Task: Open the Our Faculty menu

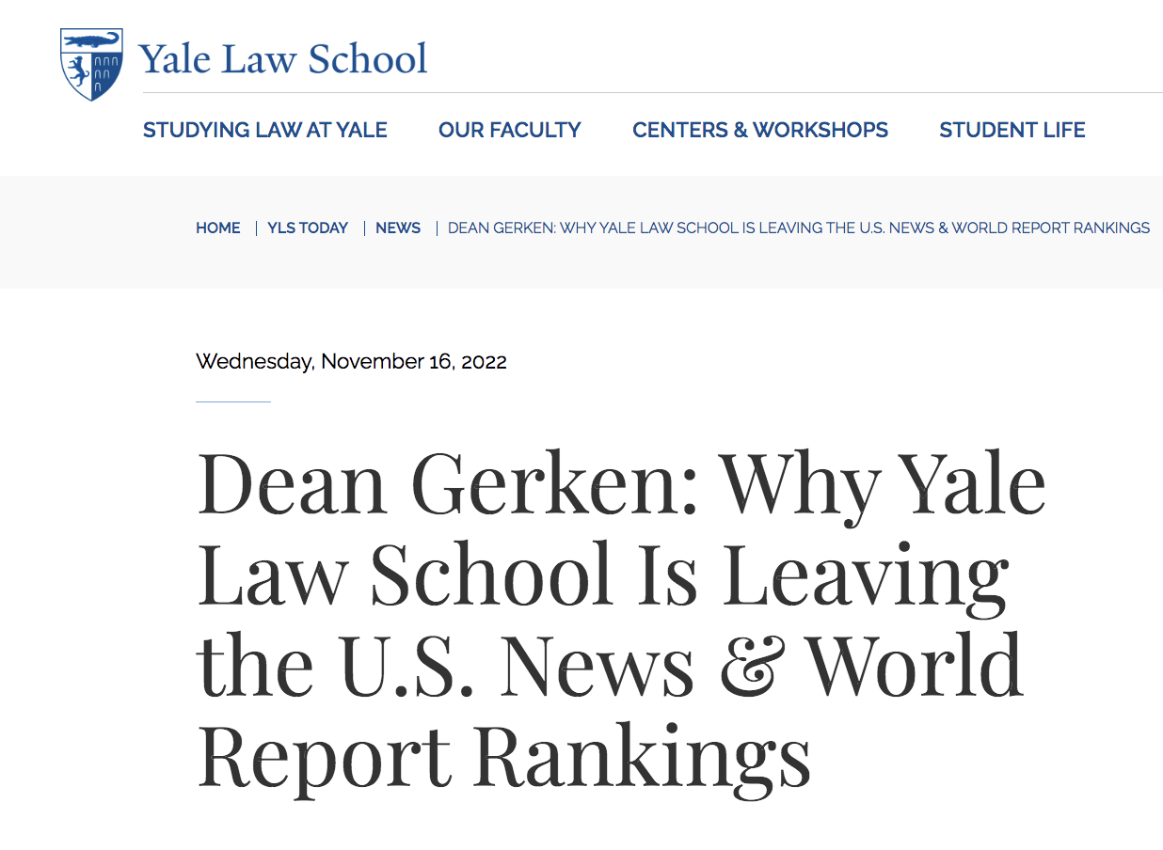Action: click(509, 130)
